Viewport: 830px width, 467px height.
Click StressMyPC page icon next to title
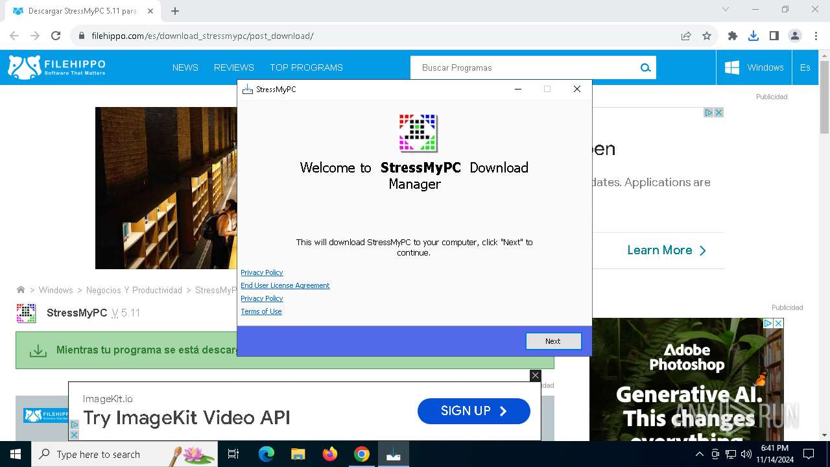click(x=26, y=313)
